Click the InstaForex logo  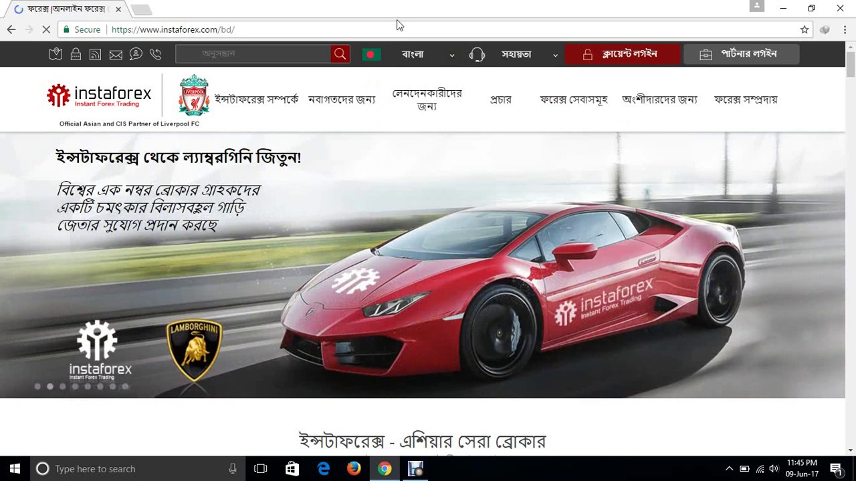click(x=99, y=96)
